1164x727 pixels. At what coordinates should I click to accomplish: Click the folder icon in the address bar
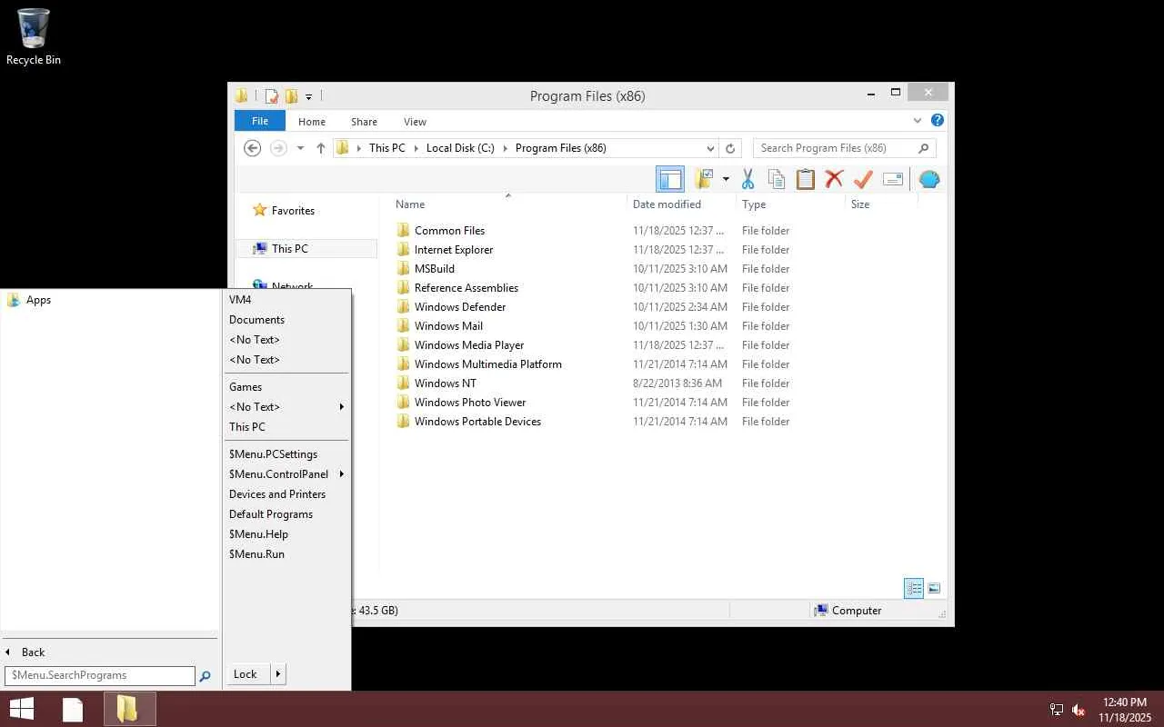[x=343, y=148]
